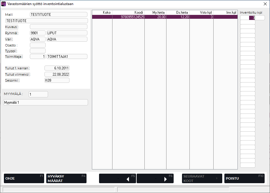This screenshot has width=270, height=193.
Task: Click the F6 right arrow button
Action: [155, 178]
